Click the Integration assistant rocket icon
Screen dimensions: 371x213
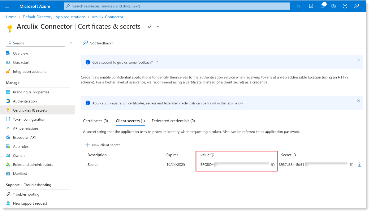click(8, 71)
